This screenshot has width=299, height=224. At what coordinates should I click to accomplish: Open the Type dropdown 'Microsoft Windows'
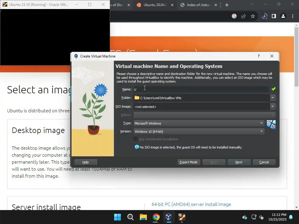(199, 123)
